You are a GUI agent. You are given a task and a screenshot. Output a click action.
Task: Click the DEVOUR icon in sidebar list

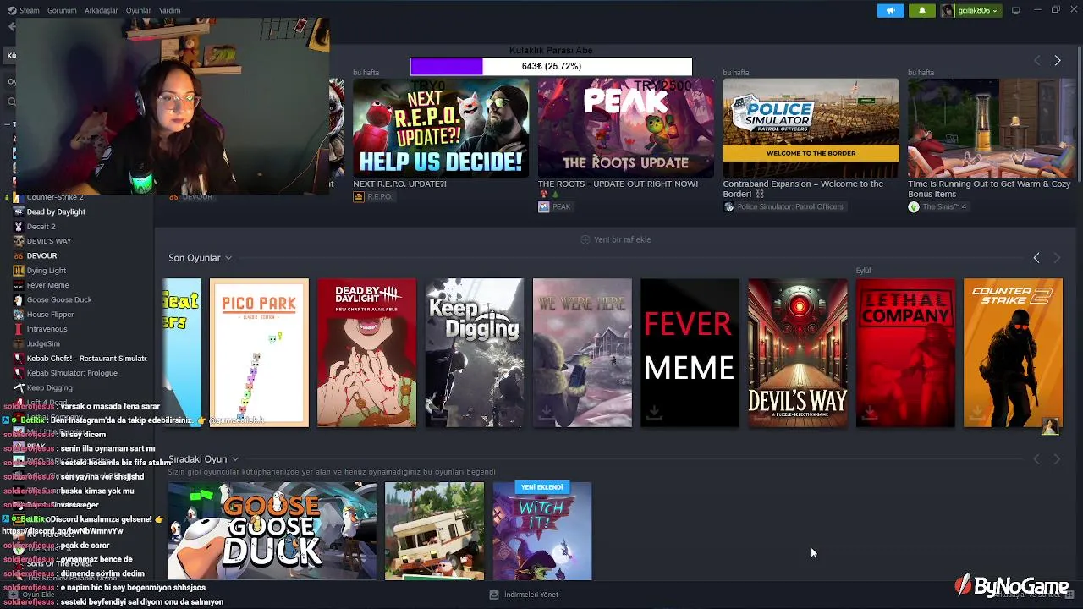(19, 255)
